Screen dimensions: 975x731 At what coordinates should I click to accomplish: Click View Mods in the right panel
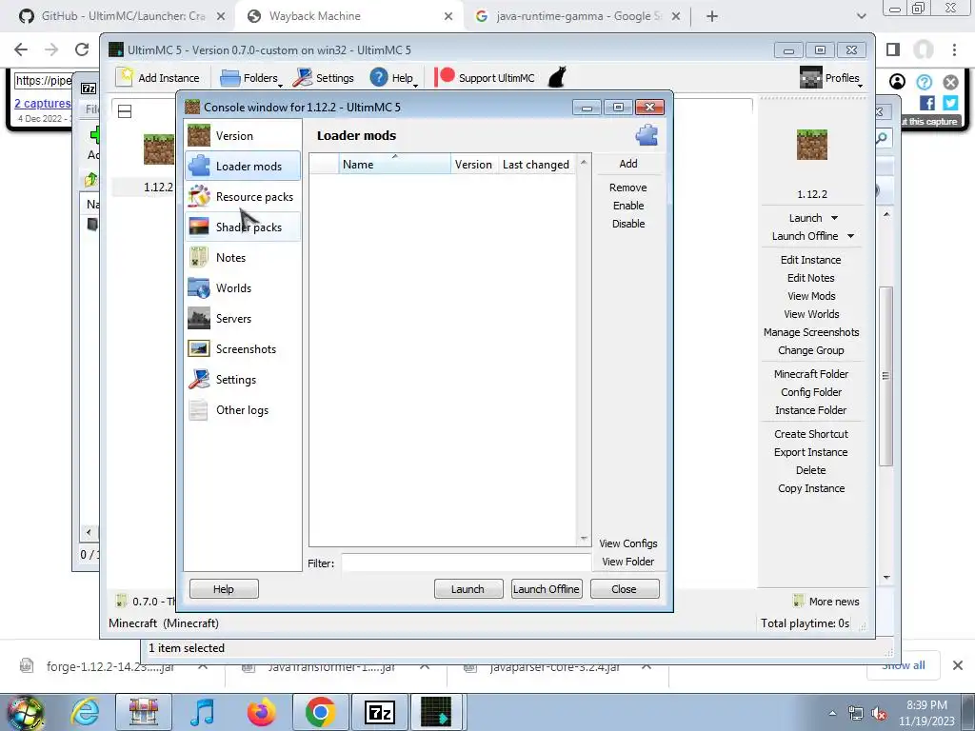(811, 296)
